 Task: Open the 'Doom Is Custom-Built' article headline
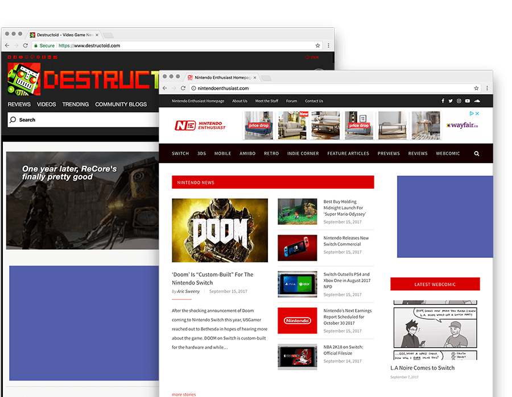212,278
